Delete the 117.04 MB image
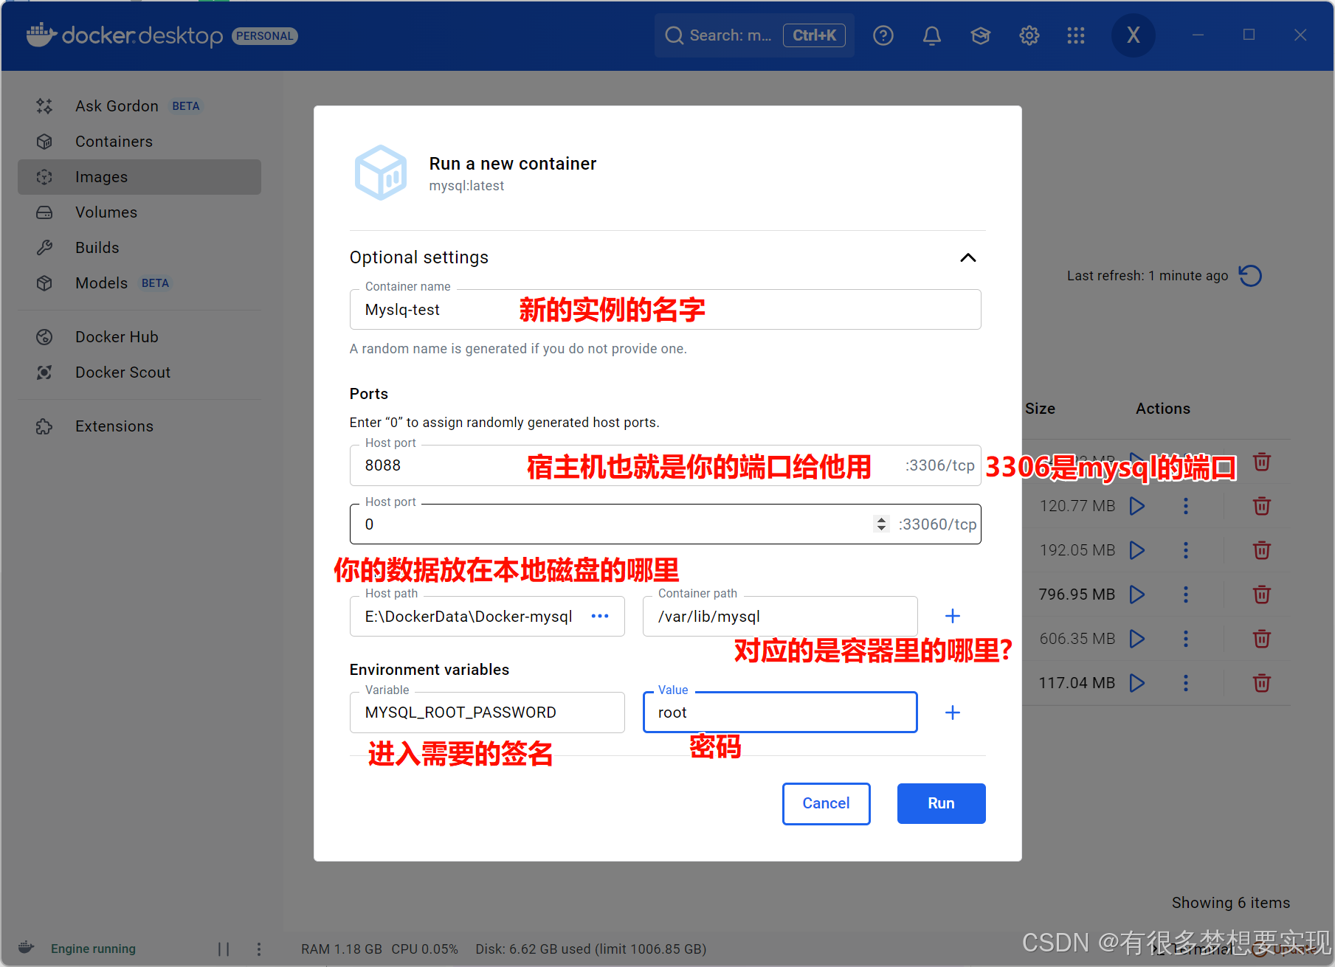The image size is (1335, 967). point(1262,683)
